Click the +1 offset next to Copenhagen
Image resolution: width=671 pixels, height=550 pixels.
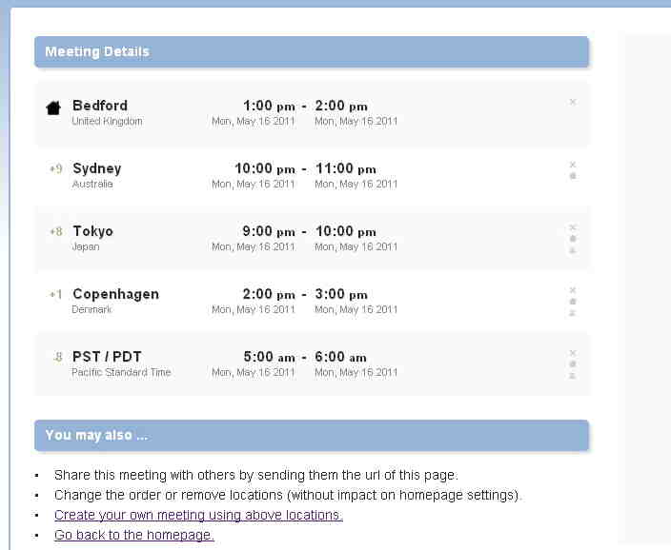(x=55, y=295)
